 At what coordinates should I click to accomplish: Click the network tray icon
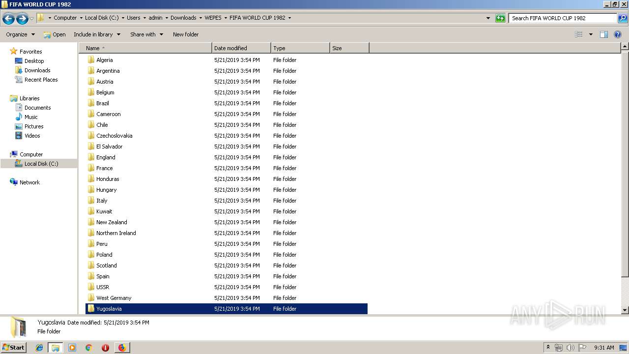pyautogui.click(x=559, y=348)
